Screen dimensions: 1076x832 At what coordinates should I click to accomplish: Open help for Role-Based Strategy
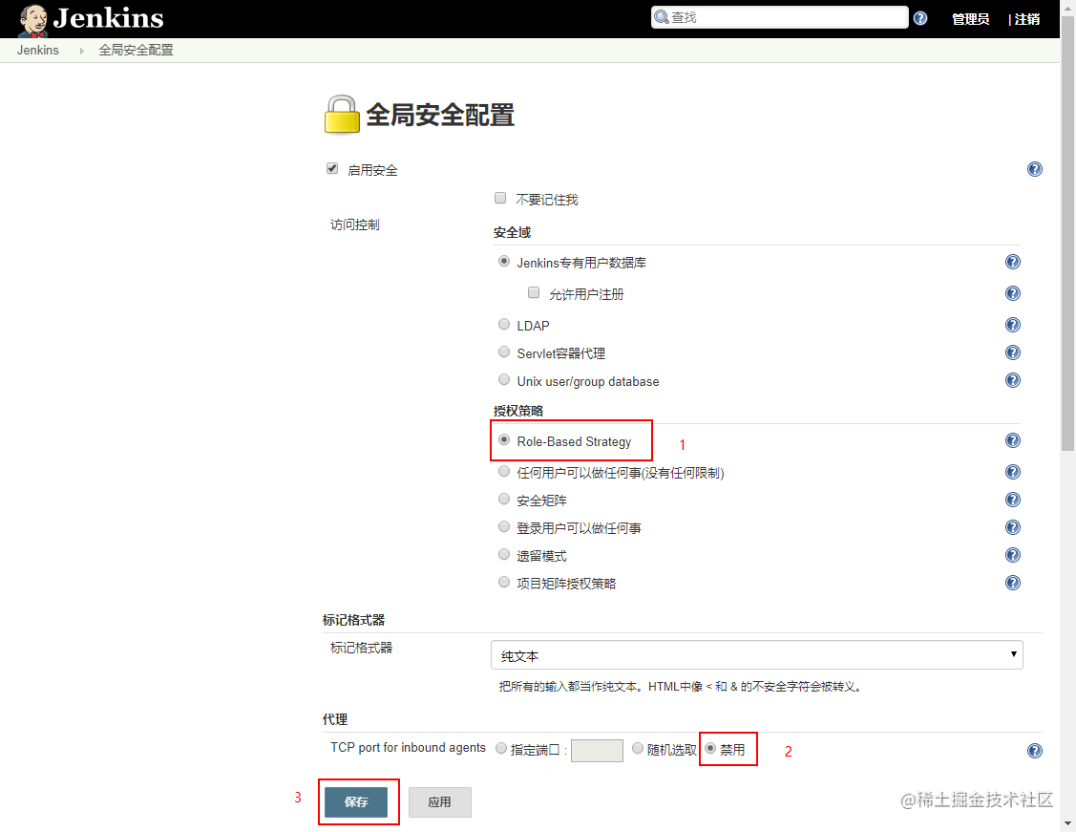pyautogui.click(x=1012, y=440)
